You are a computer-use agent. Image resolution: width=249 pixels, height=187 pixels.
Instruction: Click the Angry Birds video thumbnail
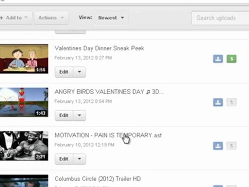pos(24,102)
